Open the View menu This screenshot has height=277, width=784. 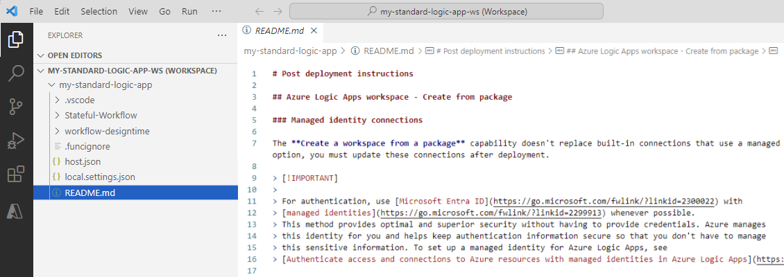[138, 11]
